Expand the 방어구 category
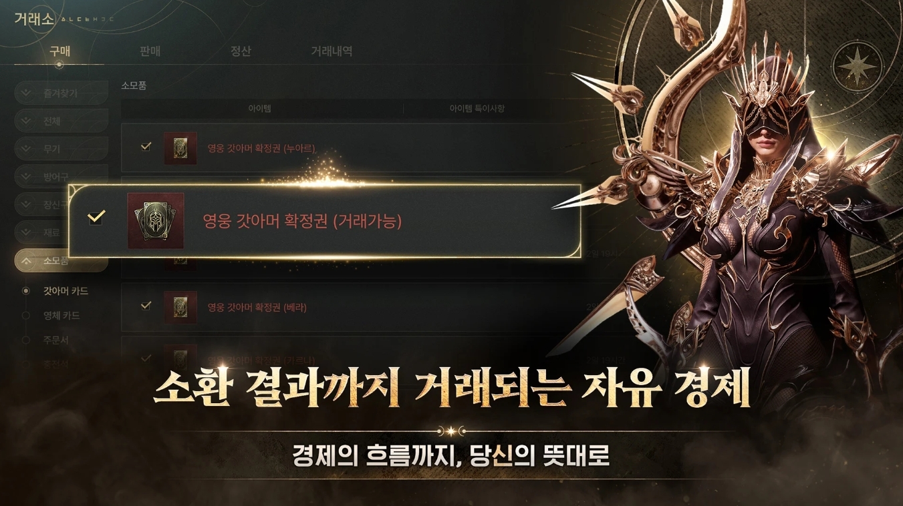 coord(61,176)
